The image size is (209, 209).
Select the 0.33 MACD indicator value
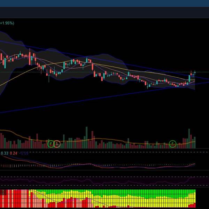pyautogui.click(x=5, y=153)
